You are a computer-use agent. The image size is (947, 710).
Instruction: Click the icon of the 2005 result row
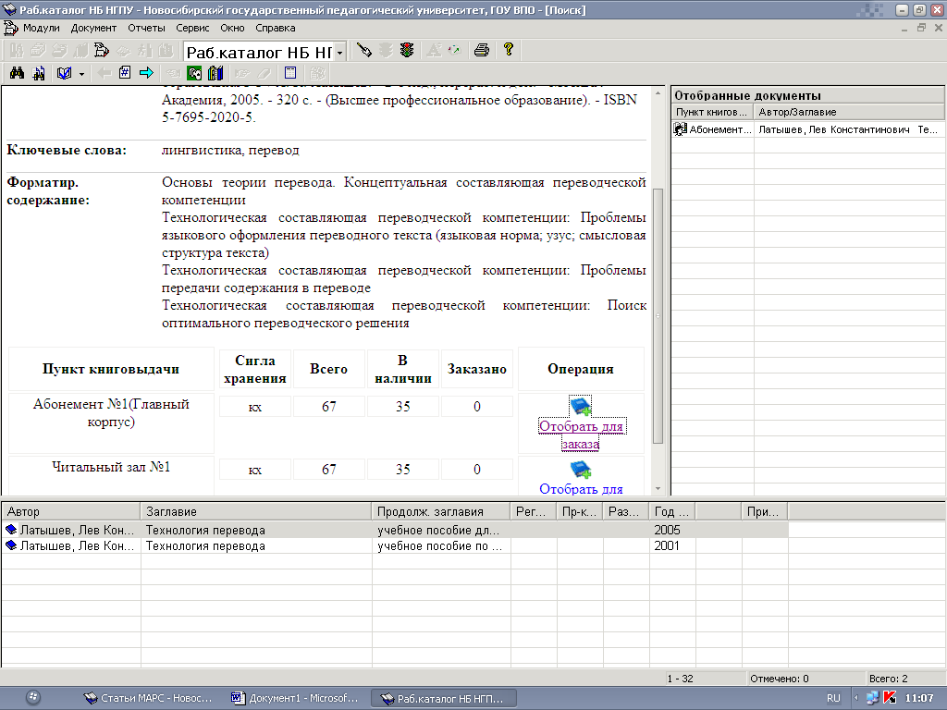[11, 530]
